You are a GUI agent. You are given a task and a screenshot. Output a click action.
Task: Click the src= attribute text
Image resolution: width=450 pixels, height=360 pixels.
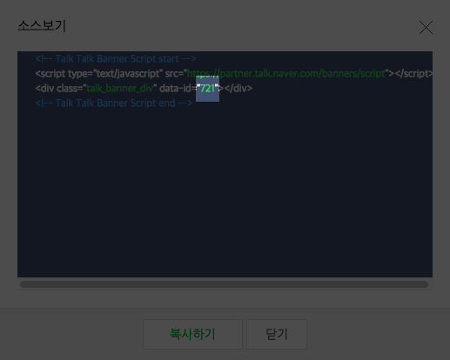tap(175, 74)
